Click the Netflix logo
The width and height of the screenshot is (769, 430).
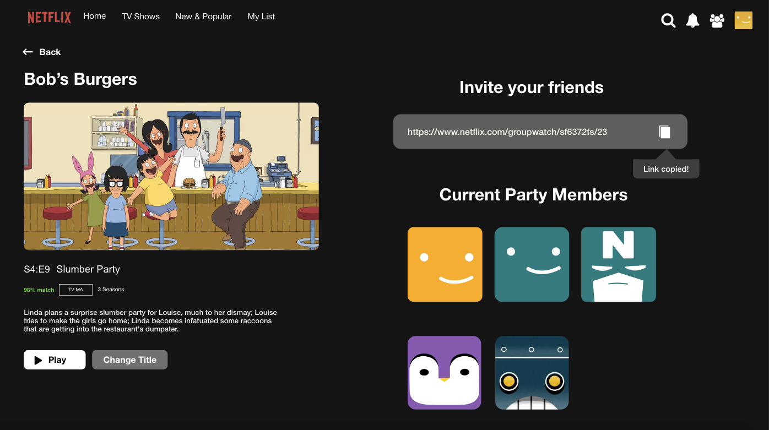(50, 18)
